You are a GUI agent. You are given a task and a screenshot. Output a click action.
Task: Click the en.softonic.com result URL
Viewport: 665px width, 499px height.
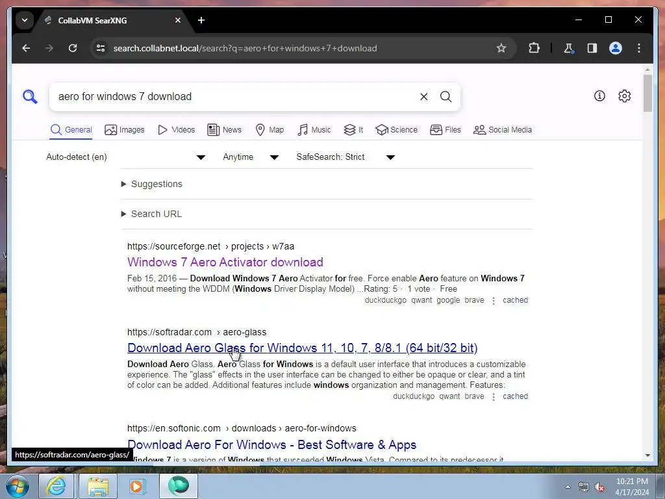click(x=242, y=429)
